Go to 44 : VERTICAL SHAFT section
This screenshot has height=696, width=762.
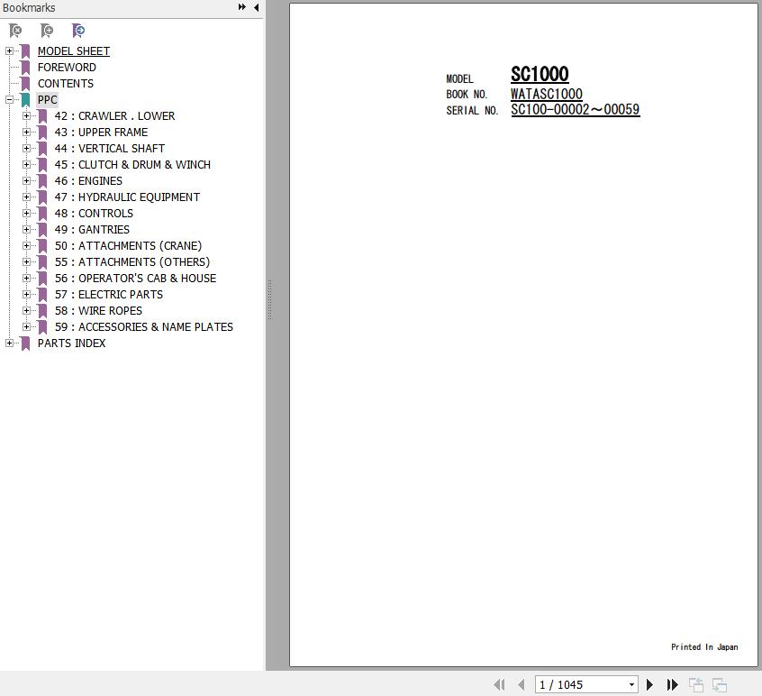109,149
